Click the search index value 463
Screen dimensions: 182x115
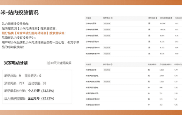coord(161,105)
